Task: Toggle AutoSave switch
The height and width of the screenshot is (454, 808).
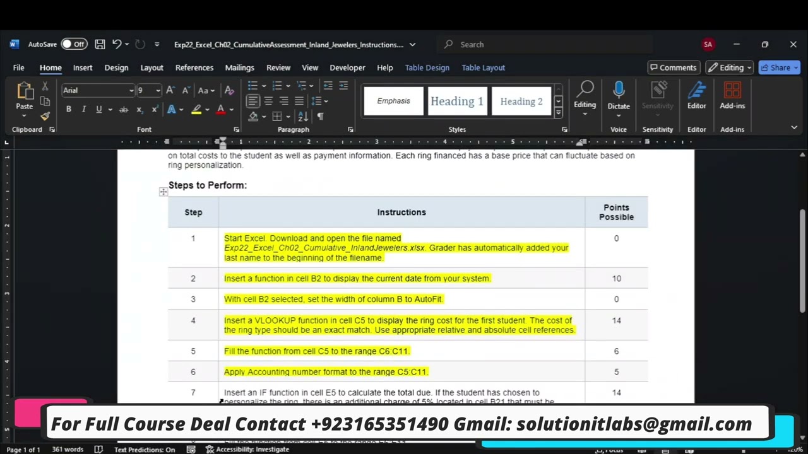Action: (74, 44)
